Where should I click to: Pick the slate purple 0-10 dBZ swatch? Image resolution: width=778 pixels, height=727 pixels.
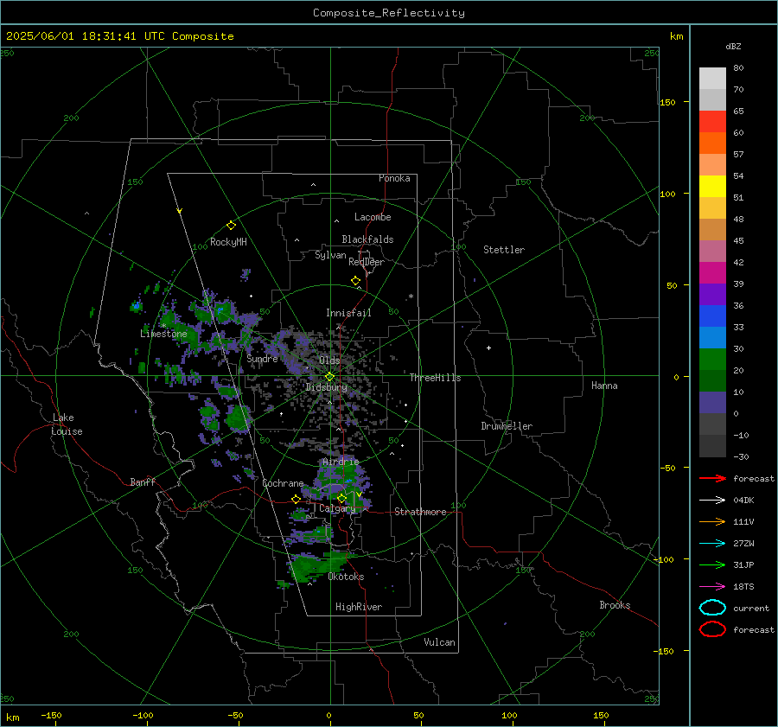click(x=712, y=403)
